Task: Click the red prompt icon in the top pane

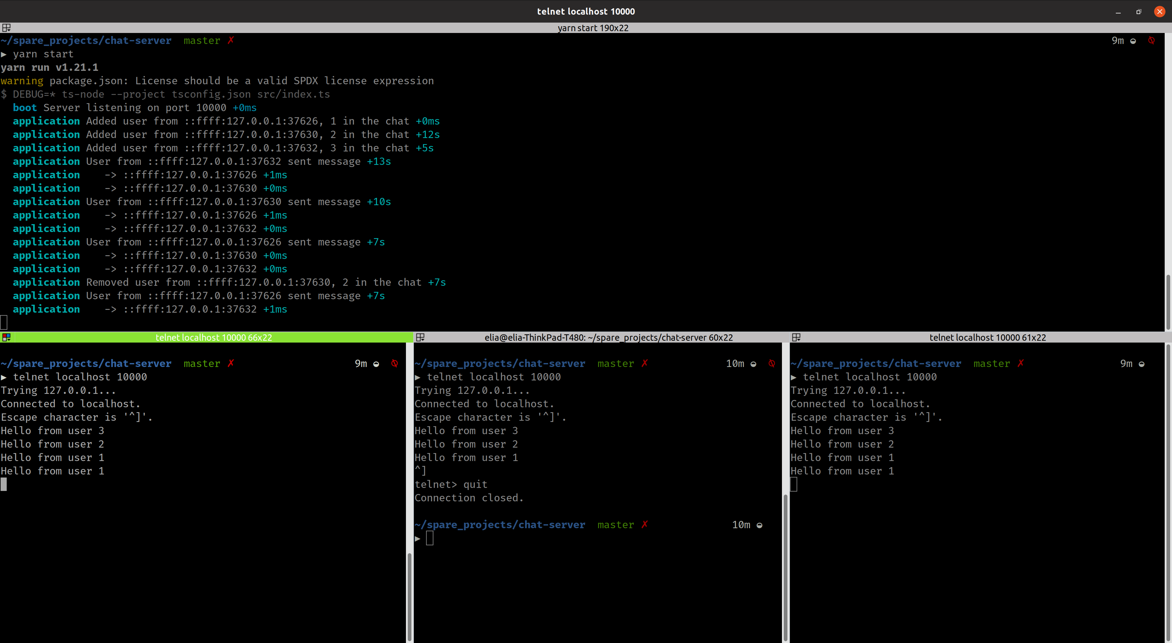Action: click(x=1151, y=41)
